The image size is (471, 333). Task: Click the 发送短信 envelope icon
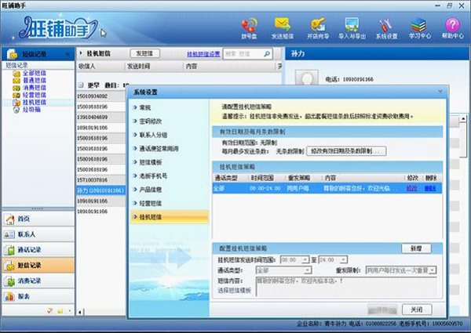[x=283, y=24]
